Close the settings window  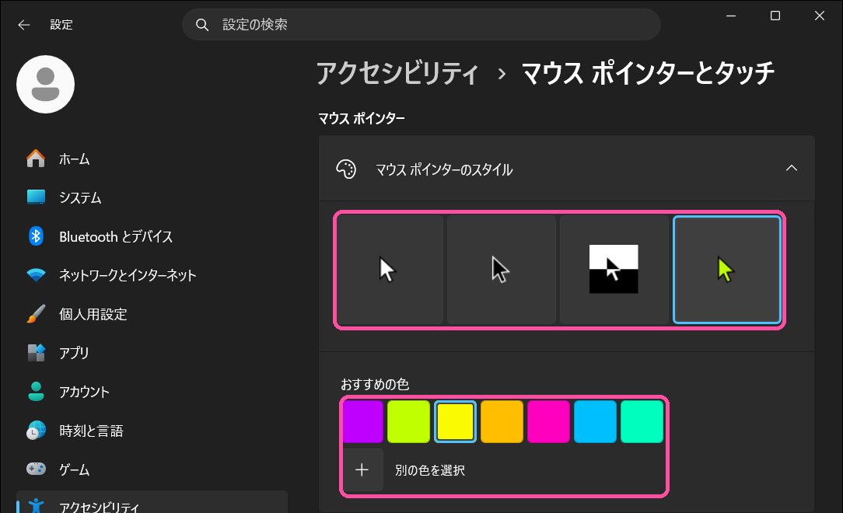click(x=820, y=16)
